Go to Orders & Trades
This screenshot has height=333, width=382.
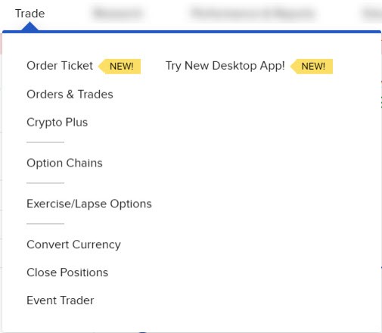[x=70, y=95]
